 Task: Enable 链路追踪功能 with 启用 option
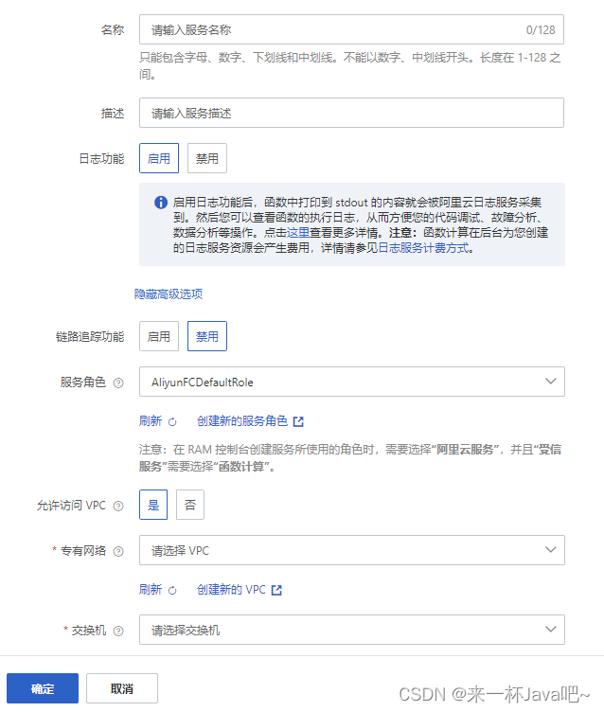pos(159,336)
